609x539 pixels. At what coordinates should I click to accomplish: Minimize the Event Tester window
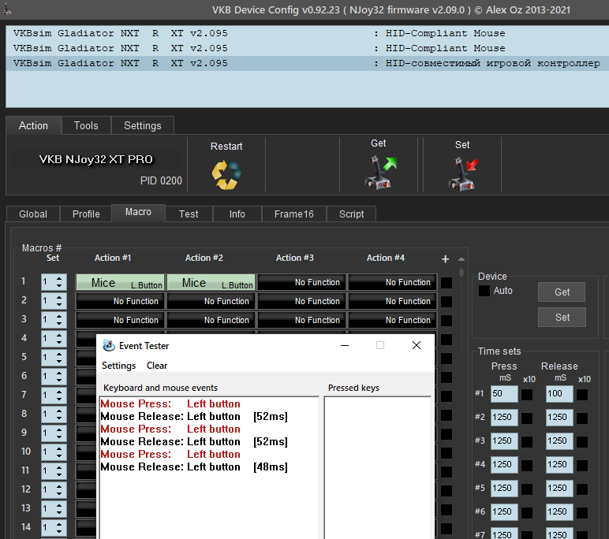[345, 345]
